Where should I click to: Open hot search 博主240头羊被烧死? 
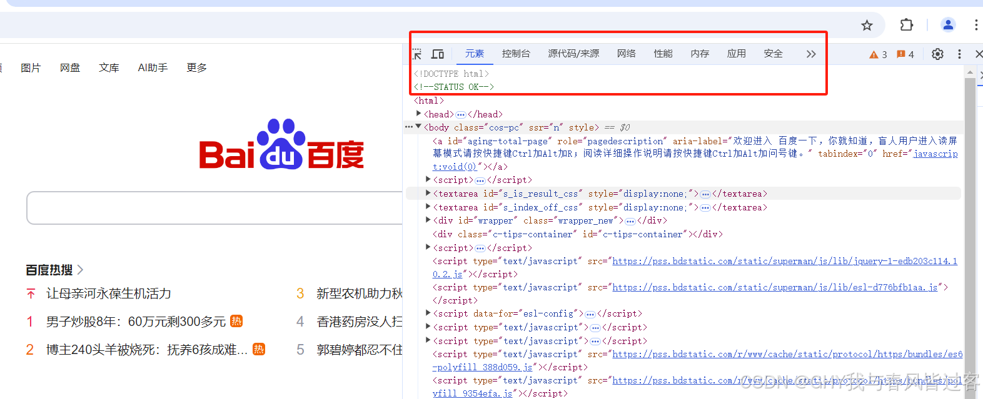(147, 350)
